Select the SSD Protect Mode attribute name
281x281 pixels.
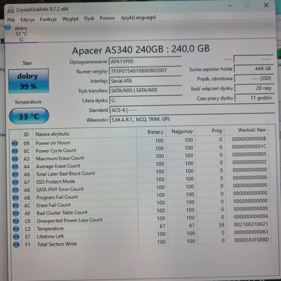[x=55, y=182]
